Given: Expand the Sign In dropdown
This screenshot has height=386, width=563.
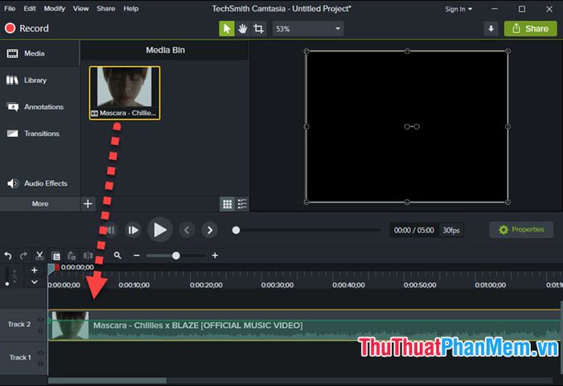Looking at the screenshot, I should click(458, 9).
